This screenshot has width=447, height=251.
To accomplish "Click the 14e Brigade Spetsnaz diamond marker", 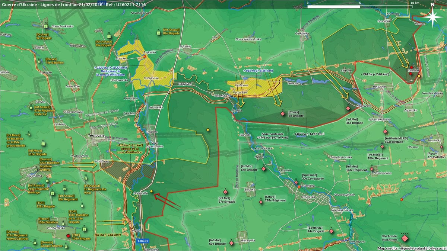I will 331,231.
